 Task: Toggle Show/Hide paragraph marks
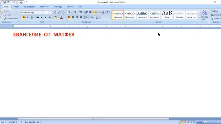pos(107,12)
